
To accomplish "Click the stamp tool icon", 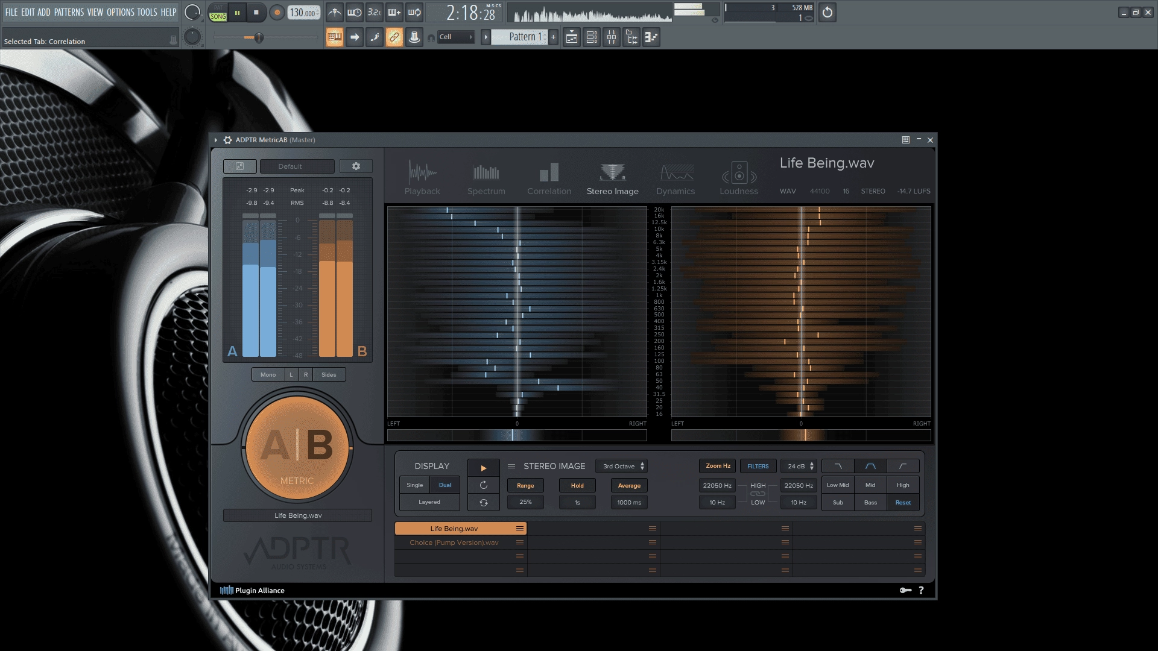I will [414, 37].
